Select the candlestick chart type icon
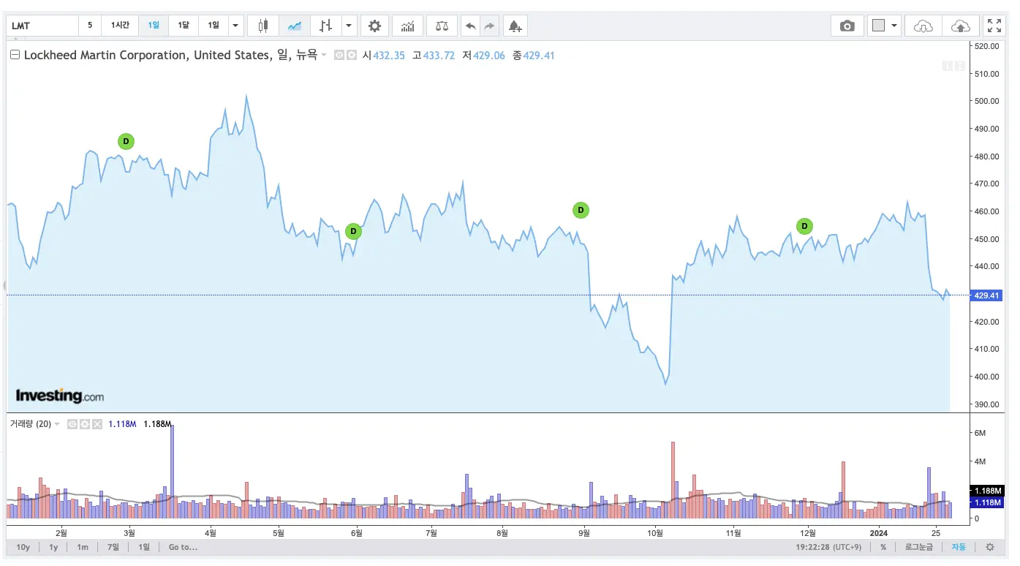This screenshot has height=566, width=1020. coord(262,26)
